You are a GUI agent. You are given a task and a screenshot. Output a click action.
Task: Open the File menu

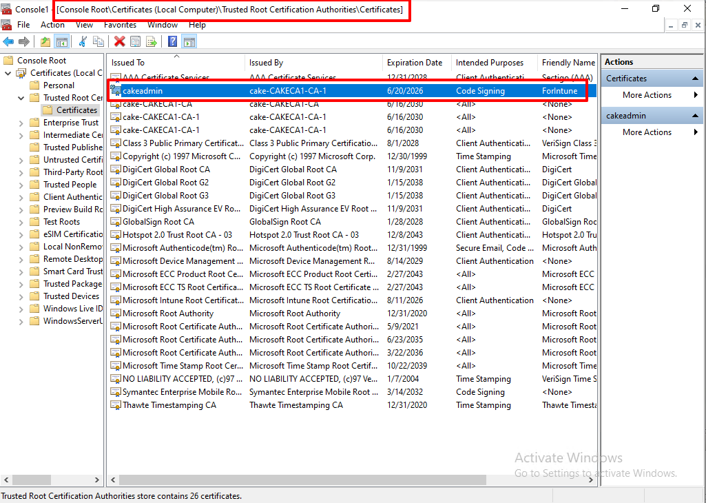pyautogui.click(x=23, y=25)
